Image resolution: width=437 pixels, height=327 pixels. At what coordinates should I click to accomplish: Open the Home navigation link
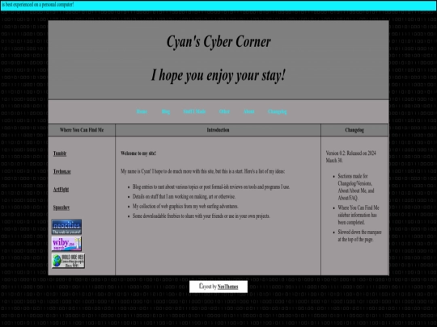click(142, 111)
